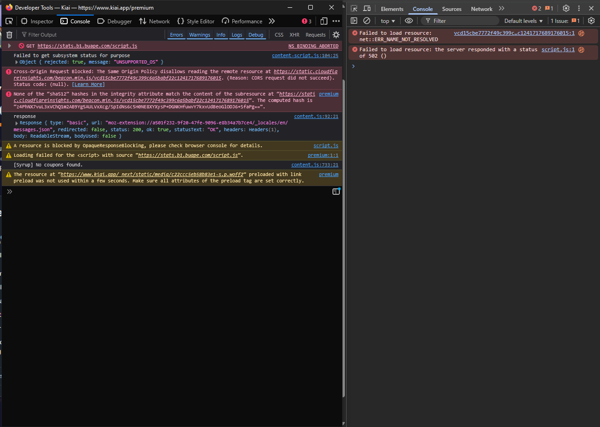600x427 pixels.
Task: Toggle Warnings filter in Firefox console
Action: [200, 35]
